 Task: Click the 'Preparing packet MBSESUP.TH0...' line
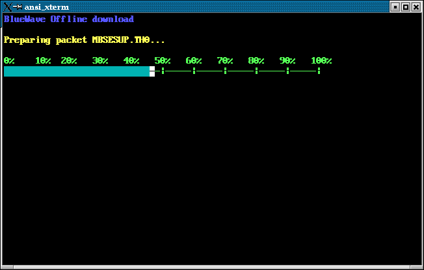(84, 40)
